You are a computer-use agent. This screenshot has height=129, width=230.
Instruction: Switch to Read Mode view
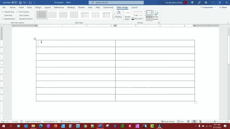tap(188, 121)
